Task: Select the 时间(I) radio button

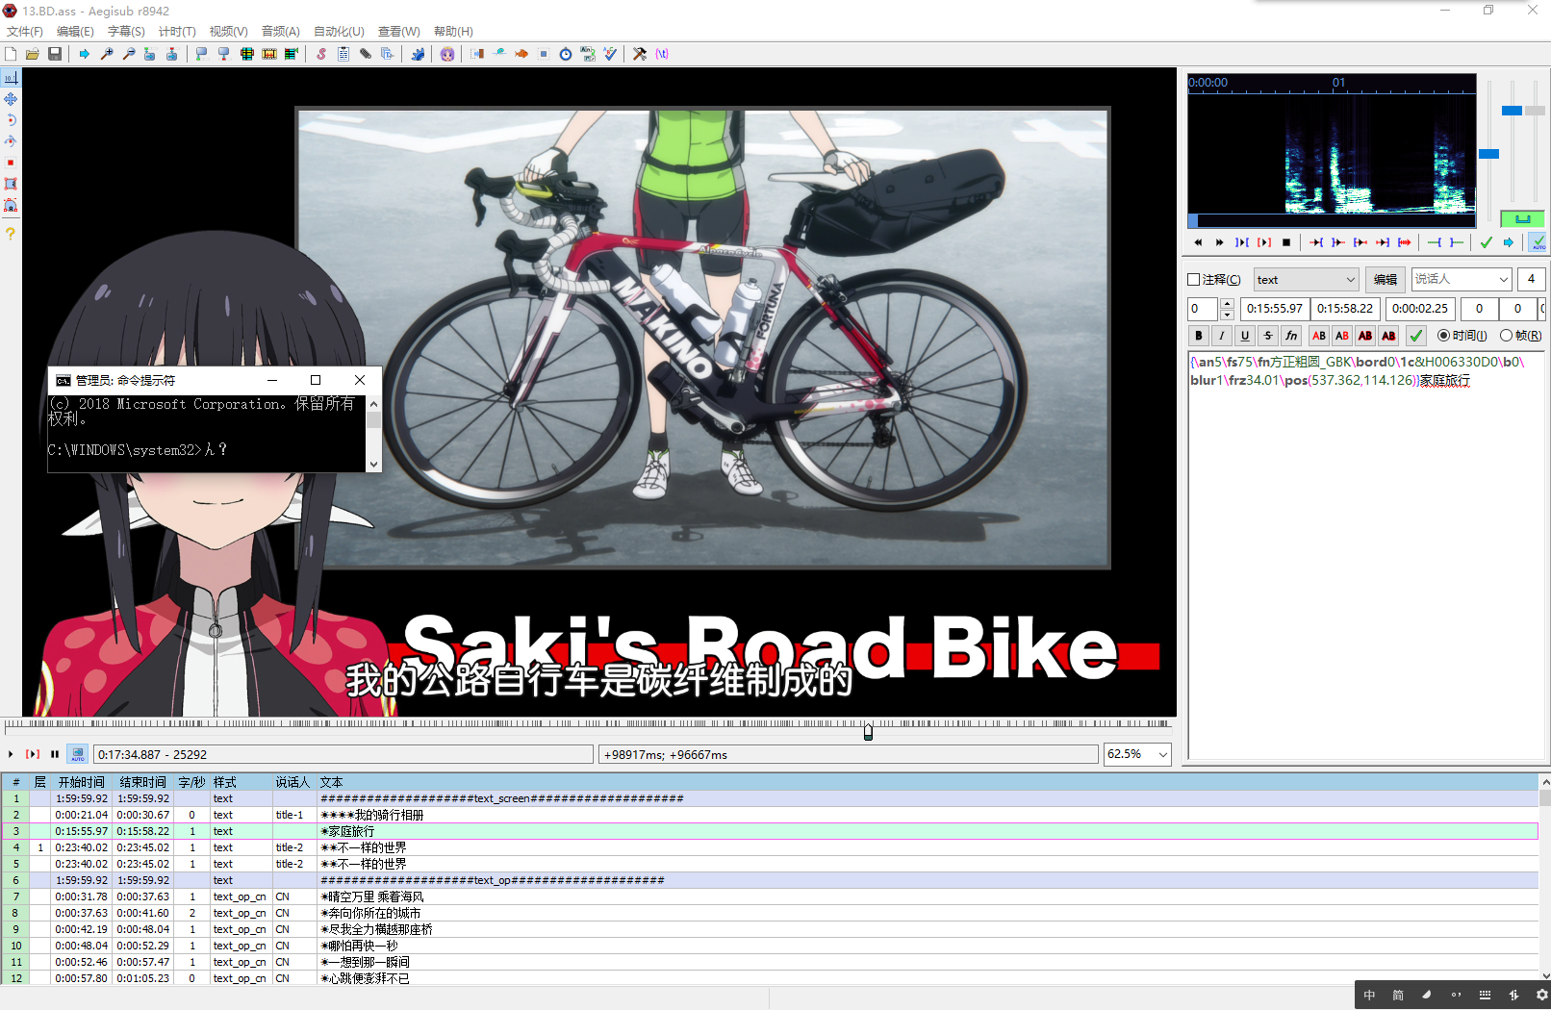Action: 1443,336
